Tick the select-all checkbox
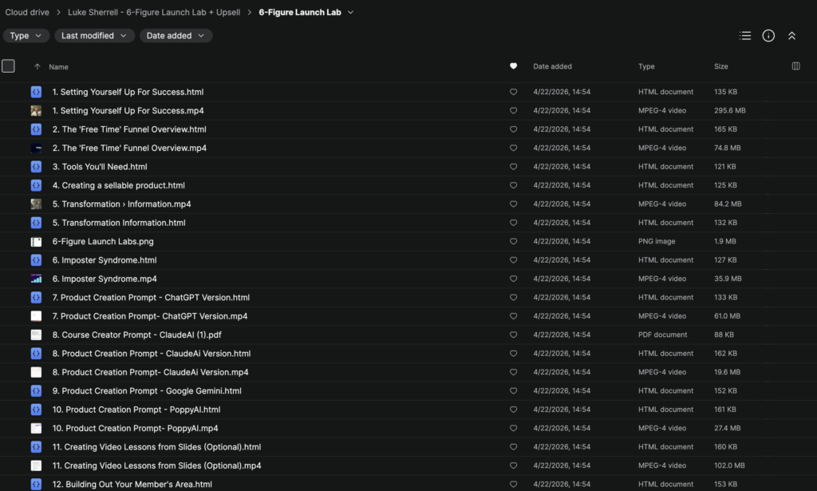 8,66
